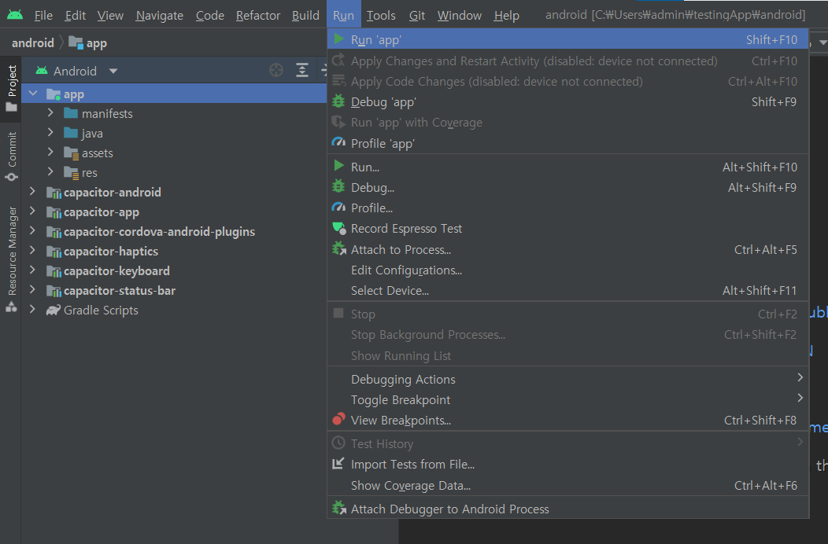Click the Debug... bug icon
The width and height of the screenshot is (828, 544).
338,187
